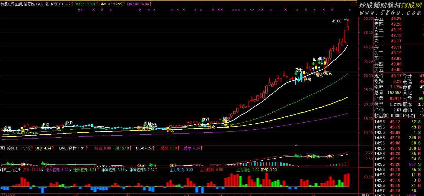Image resolution: width=424 pixels, height=196 pixels.
Task: Select the 买五 buy order row at 49.00
Action: (399, 70)
